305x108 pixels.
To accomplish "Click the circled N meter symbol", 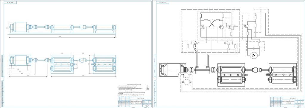I will (254, 55).
